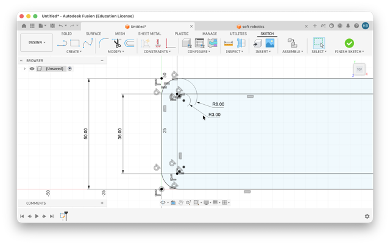Screen dimensions: 390x245
Task: Click the Insert Derive box icon
Action: click(257, 43)
